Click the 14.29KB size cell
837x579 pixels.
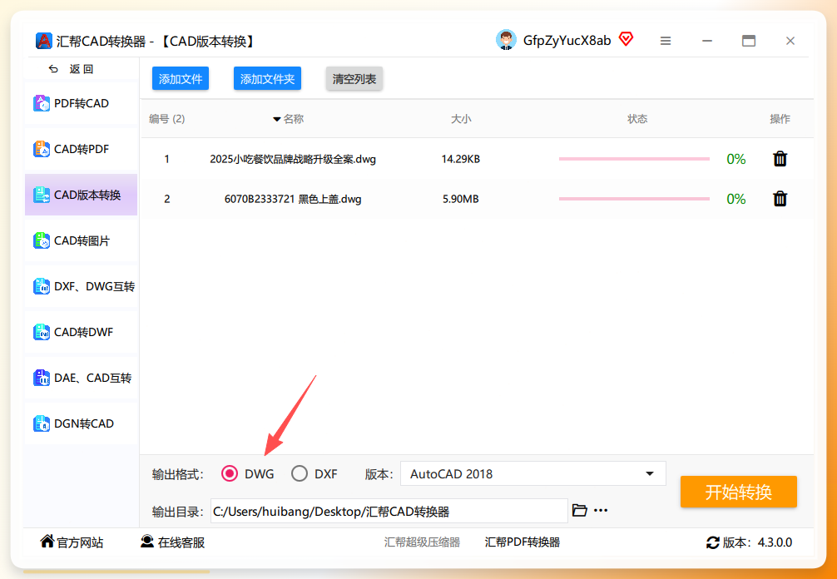click(x=461, y=159)
